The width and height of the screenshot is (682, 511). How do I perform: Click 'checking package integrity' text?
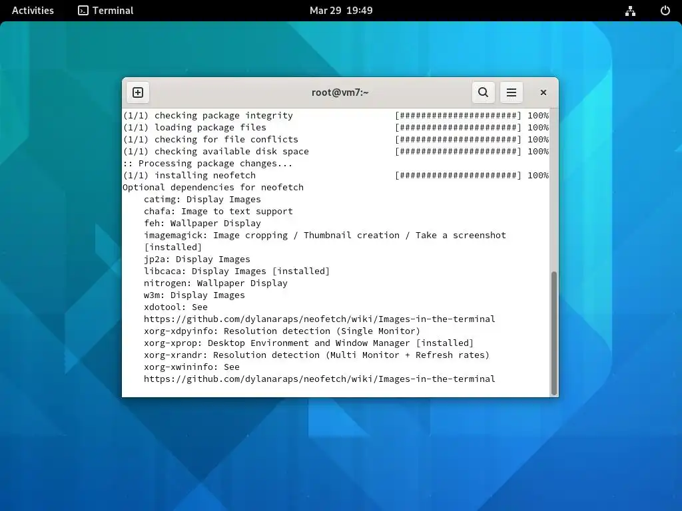pos(224,116)
